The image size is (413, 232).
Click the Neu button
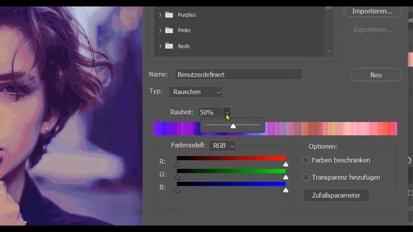376,75
